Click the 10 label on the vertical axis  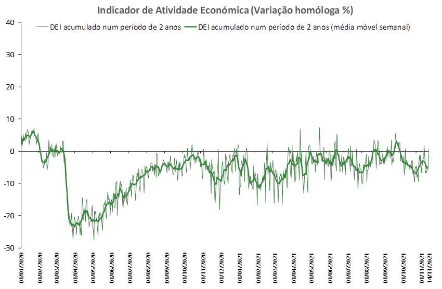click(10, 119)
